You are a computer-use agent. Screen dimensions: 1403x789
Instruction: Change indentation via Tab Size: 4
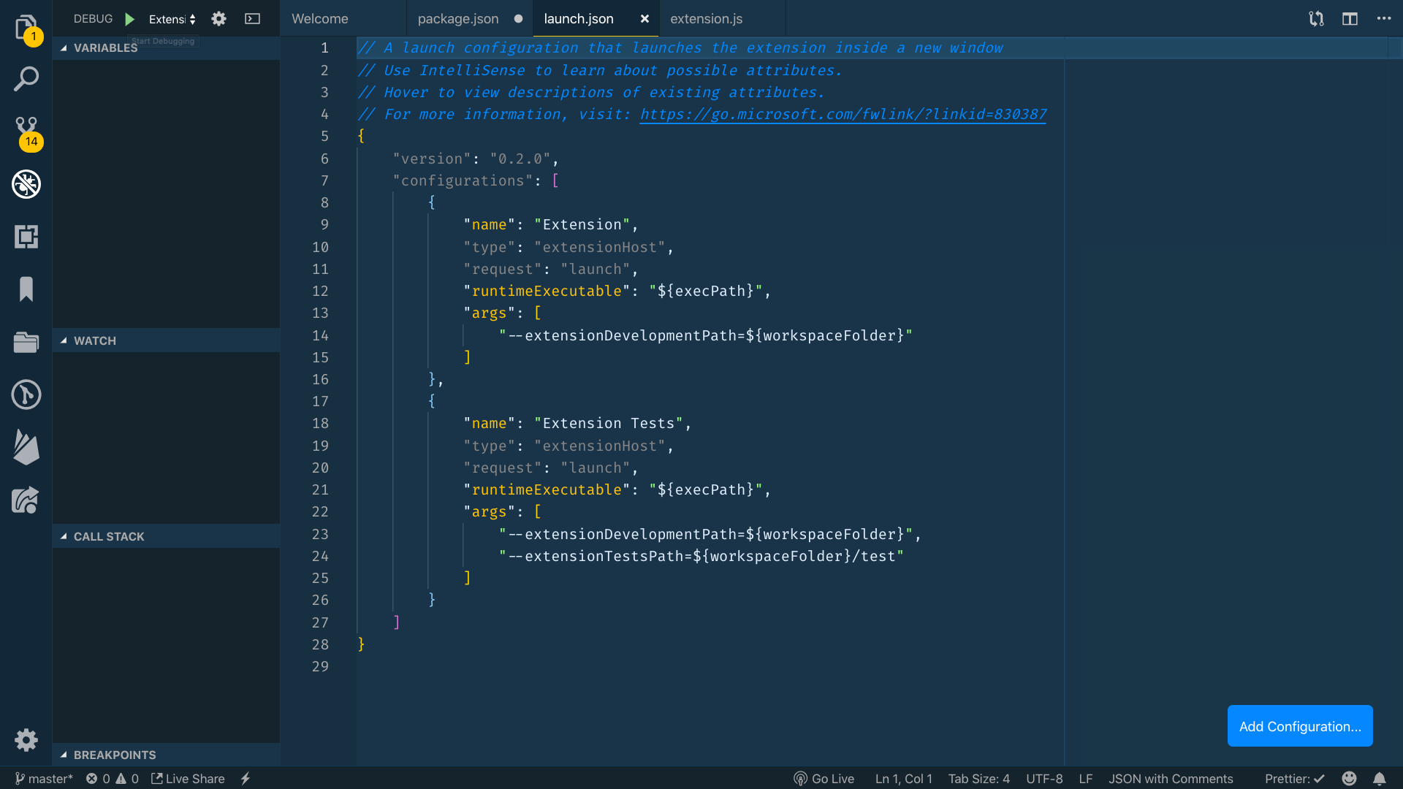978,779
